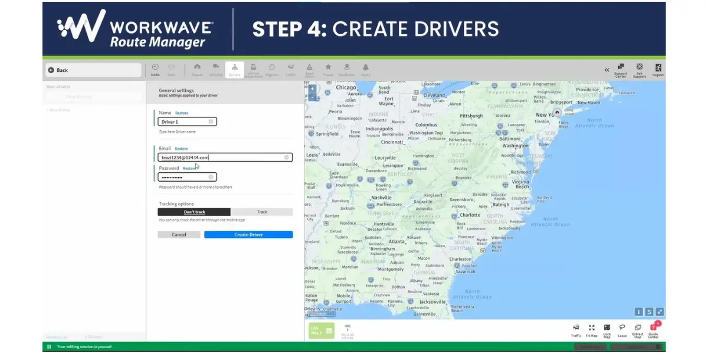The height and width of the screenshot is (354, 708).
Task: Select the Don't track option
Action: pyautogui.click(x=194, y=212)
